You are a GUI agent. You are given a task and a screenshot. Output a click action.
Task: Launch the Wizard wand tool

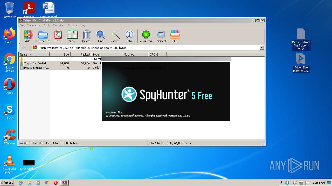(x=115, y=36)
